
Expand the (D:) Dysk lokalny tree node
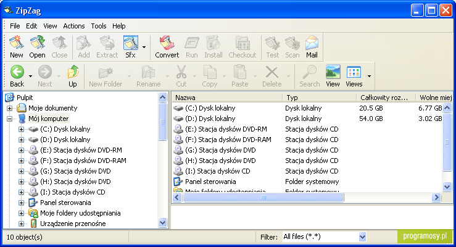click(21, 140)
